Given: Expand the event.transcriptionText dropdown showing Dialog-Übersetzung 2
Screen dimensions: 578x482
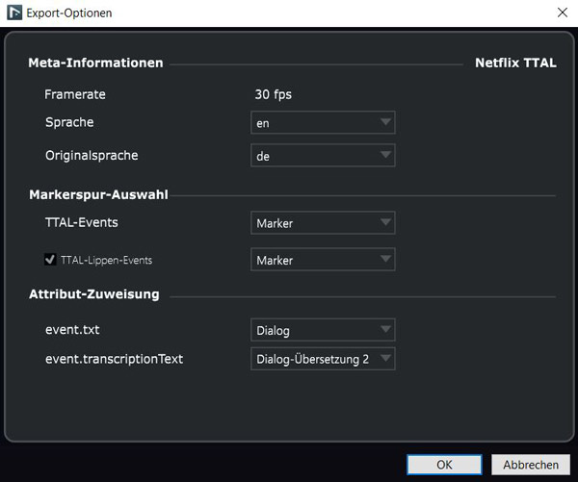Looking at the screenshot, I should click(x=322, y=359).
